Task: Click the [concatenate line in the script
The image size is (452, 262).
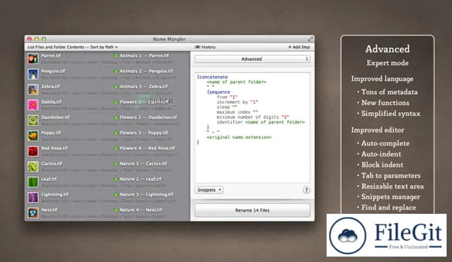Action: coord(212,77)
